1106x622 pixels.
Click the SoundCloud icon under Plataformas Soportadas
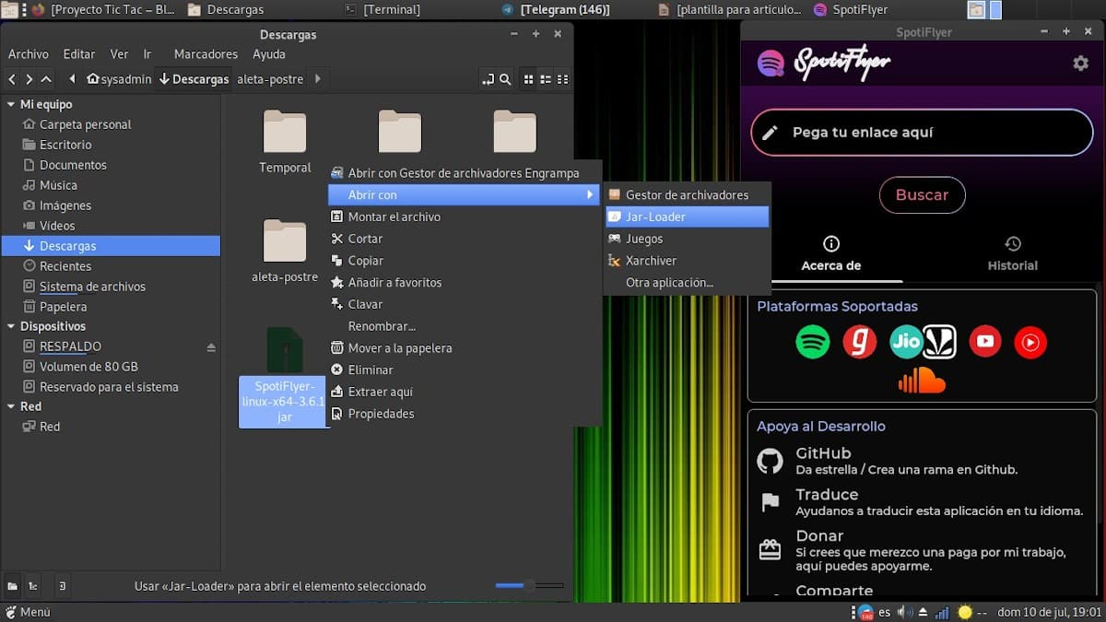922,381
